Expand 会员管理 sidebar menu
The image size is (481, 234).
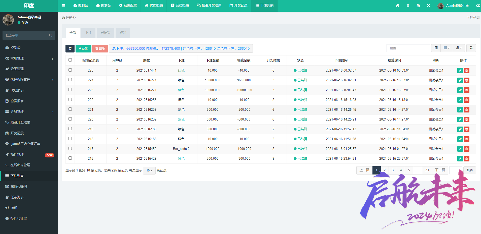29,111
